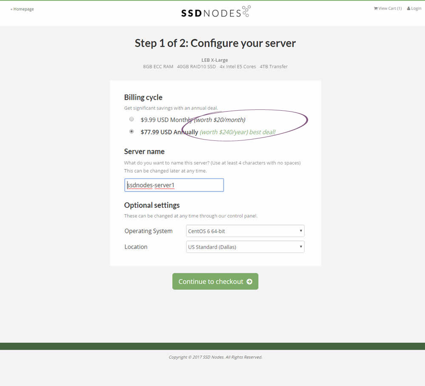Open View Cart (1) link
The height and width of the screenshot is (386, 425).
coord(390,8)
